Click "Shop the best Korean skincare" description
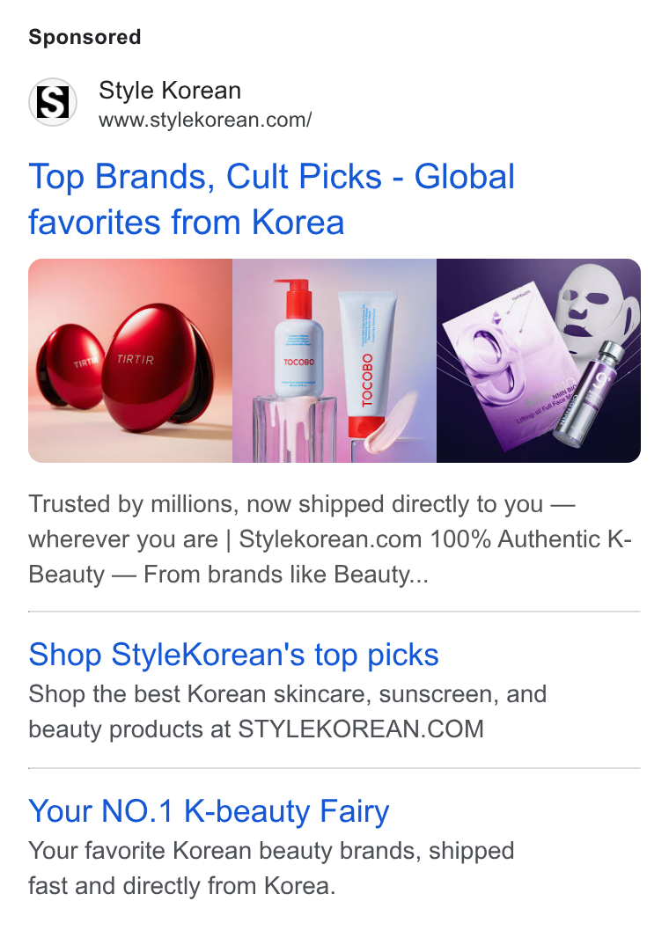Viewport: 669px width, 945px height. 288,712
